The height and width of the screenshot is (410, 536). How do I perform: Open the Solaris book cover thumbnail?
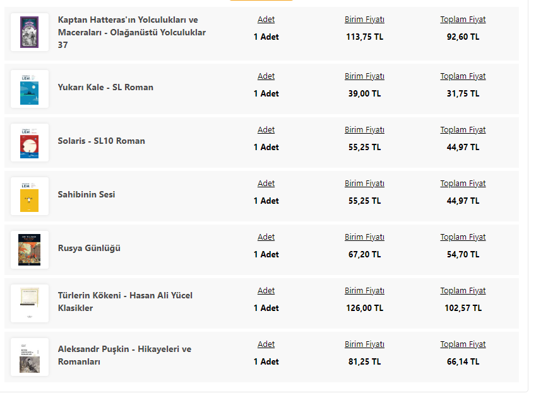click(30, 143)
